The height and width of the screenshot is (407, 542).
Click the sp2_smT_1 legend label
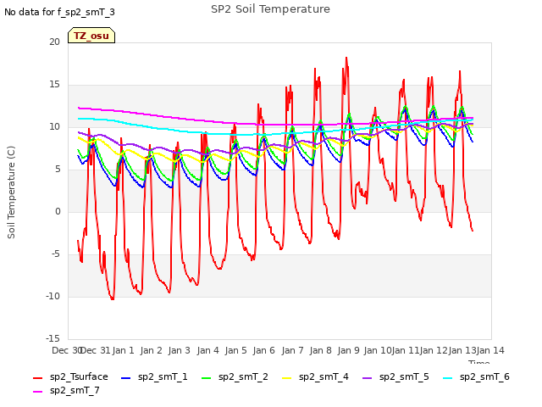[x=163, y=376]
